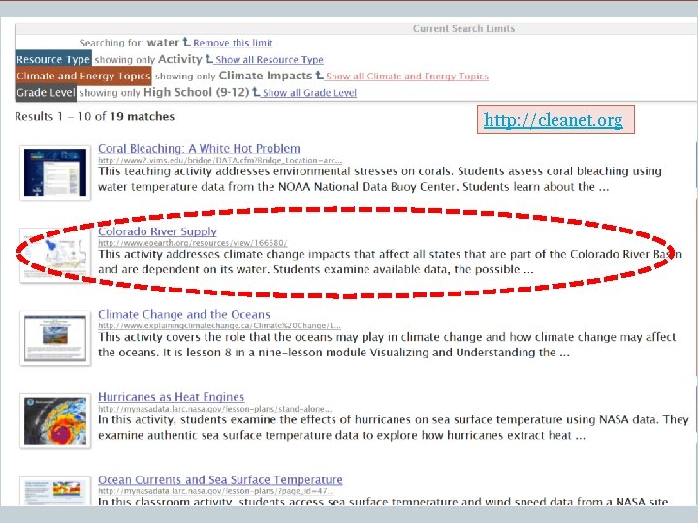
Task: Click the www2.vims.edu URL under Coral Bleaching
Action: pyautogui.click(x=220, y=160)
